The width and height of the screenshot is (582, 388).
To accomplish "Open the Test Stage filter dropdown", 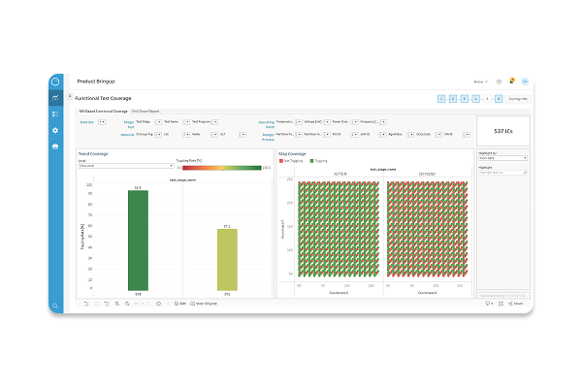I will coord(158,122).
